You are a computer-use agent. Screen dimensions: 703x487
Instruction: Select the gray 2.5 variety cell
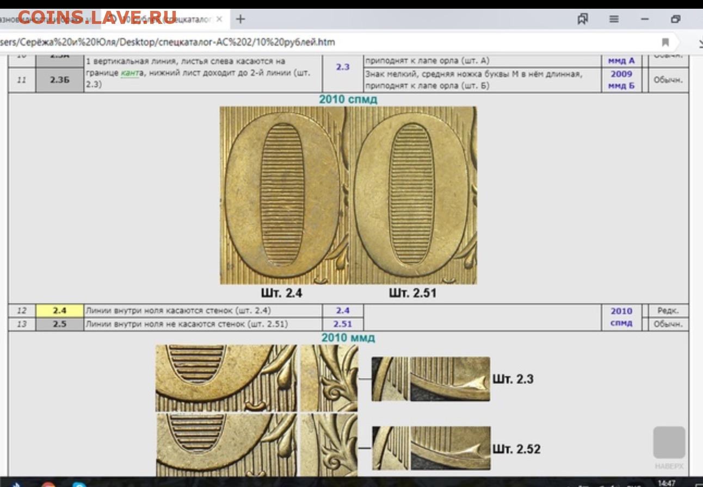(x=59, y=324)
